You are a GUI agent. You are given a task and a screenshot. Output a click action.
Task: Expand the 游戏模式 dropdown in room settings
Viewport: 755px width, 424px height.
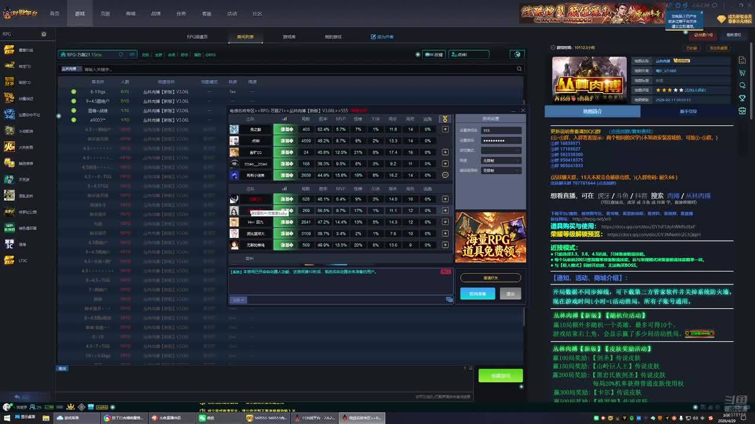tap(501, 150)
